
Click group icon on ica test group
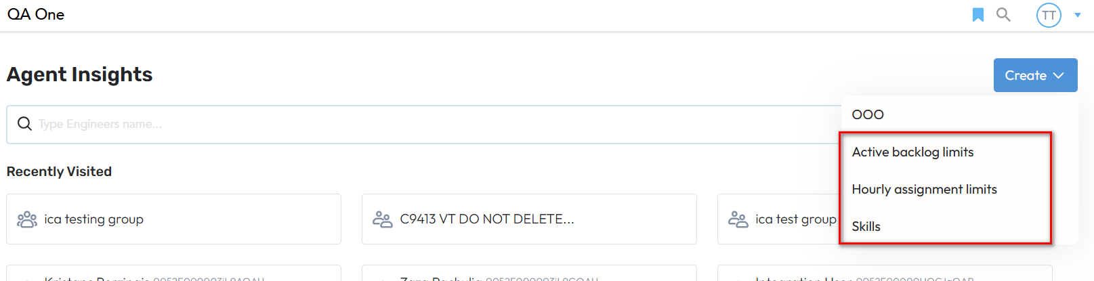point(738,219)
